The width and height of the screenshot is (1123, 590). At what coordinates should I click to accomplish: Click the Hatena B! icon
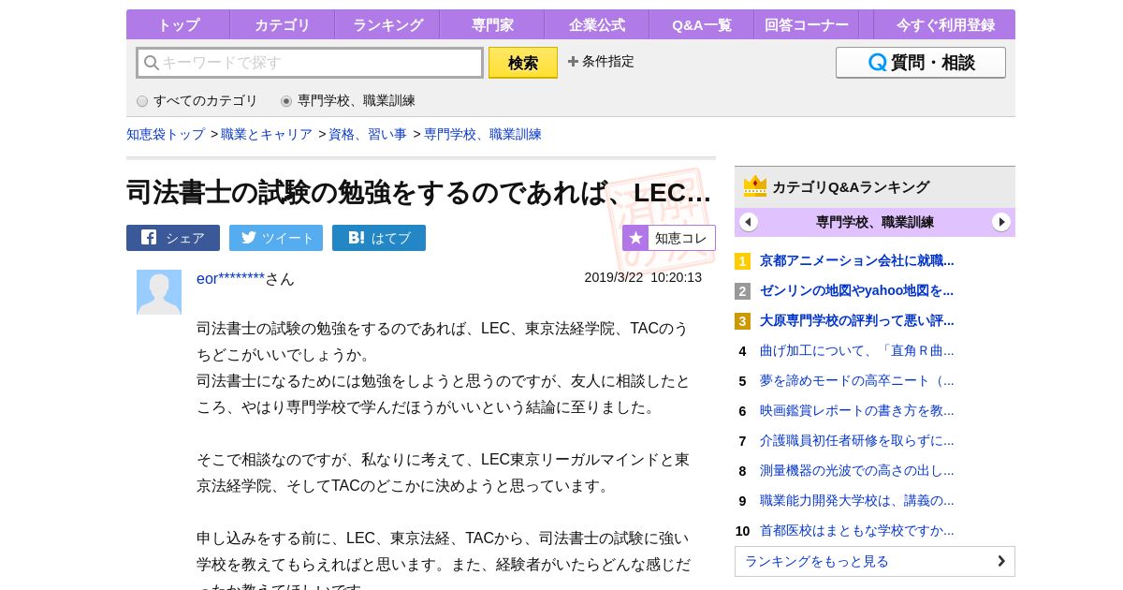[x=357, y=238]
